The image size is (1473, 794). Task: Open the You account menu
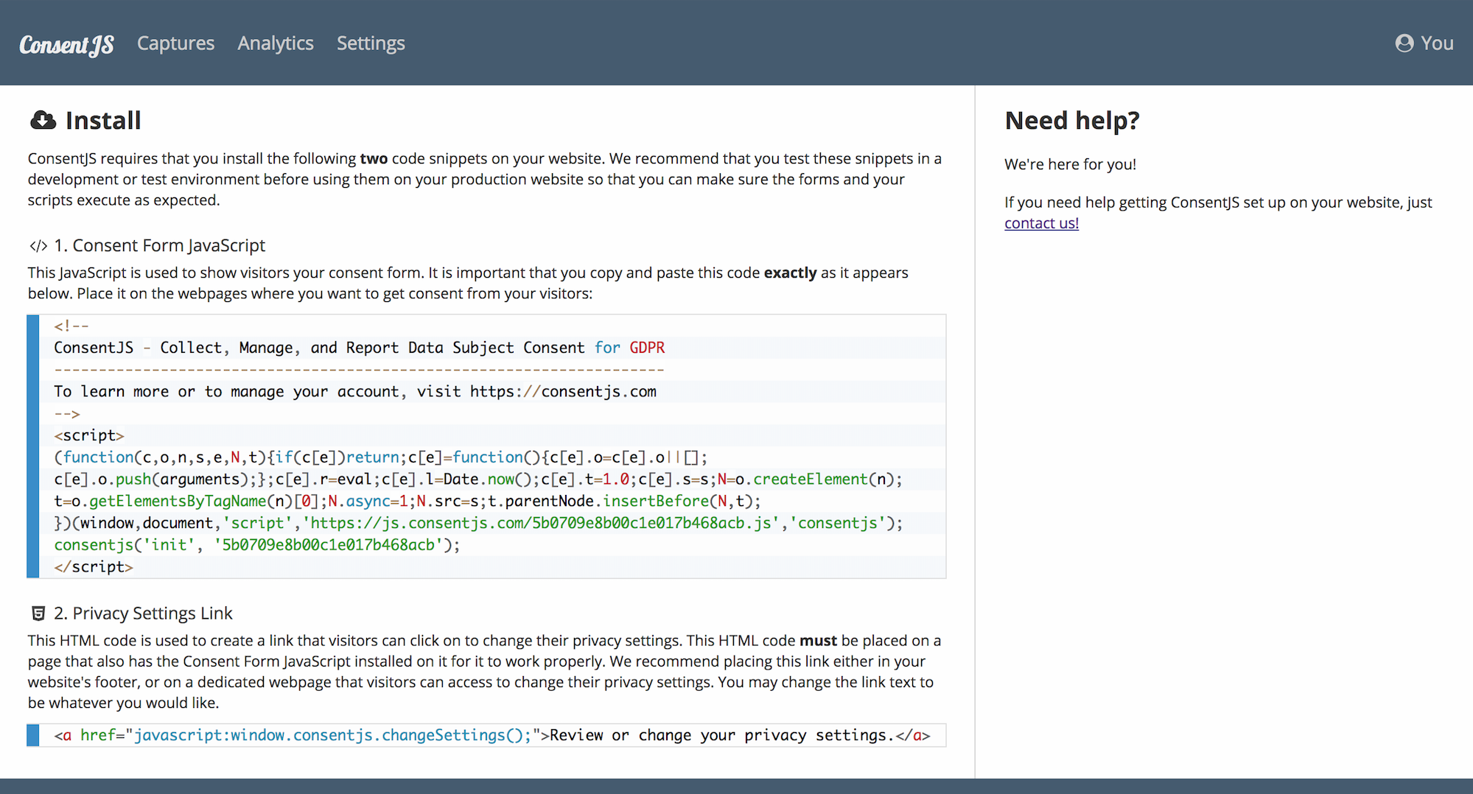click(1424, 43)
